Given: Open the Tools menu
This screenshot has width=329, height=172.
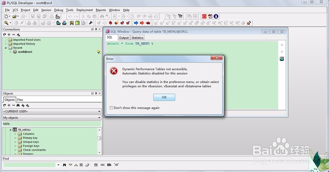Looking at the screenshot, I should 70,10.
